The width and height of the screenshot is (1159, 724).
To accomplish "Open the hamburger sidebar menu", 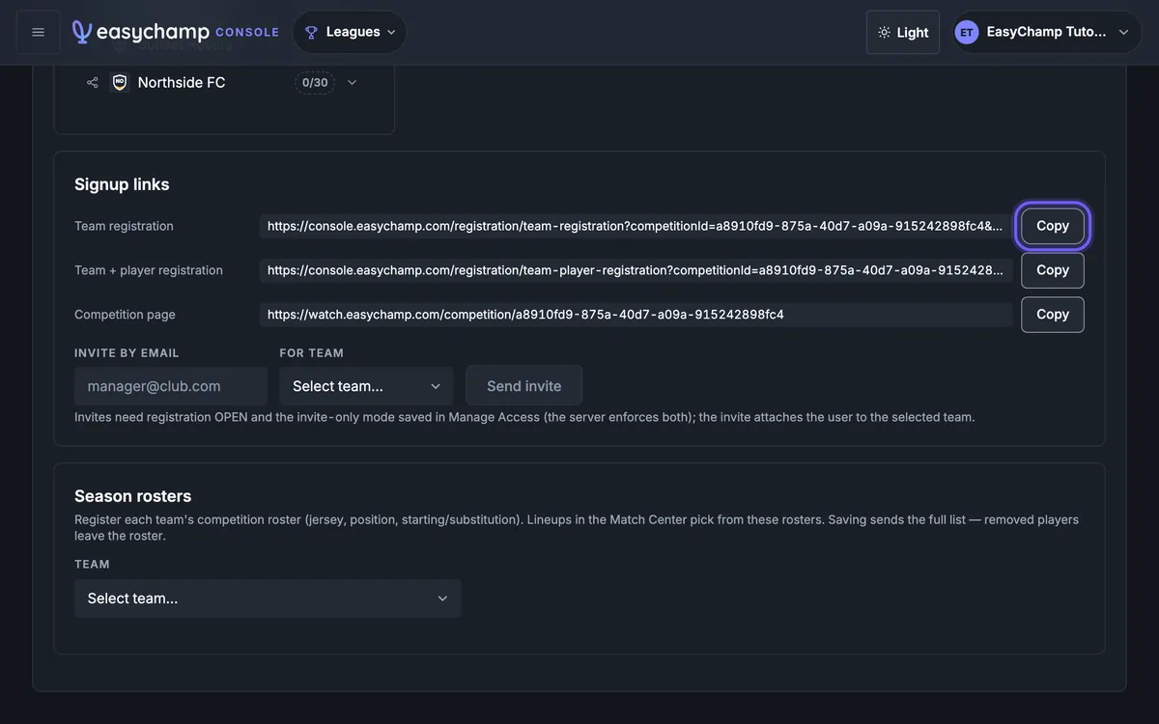I will (38, 32).
